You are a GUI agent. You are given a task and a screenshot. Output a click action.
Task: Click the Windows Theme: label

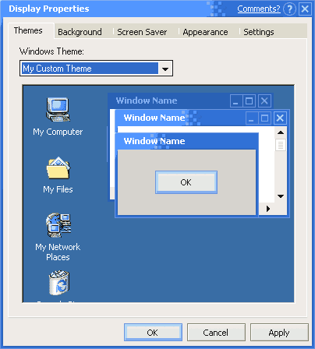coord(51,51)
